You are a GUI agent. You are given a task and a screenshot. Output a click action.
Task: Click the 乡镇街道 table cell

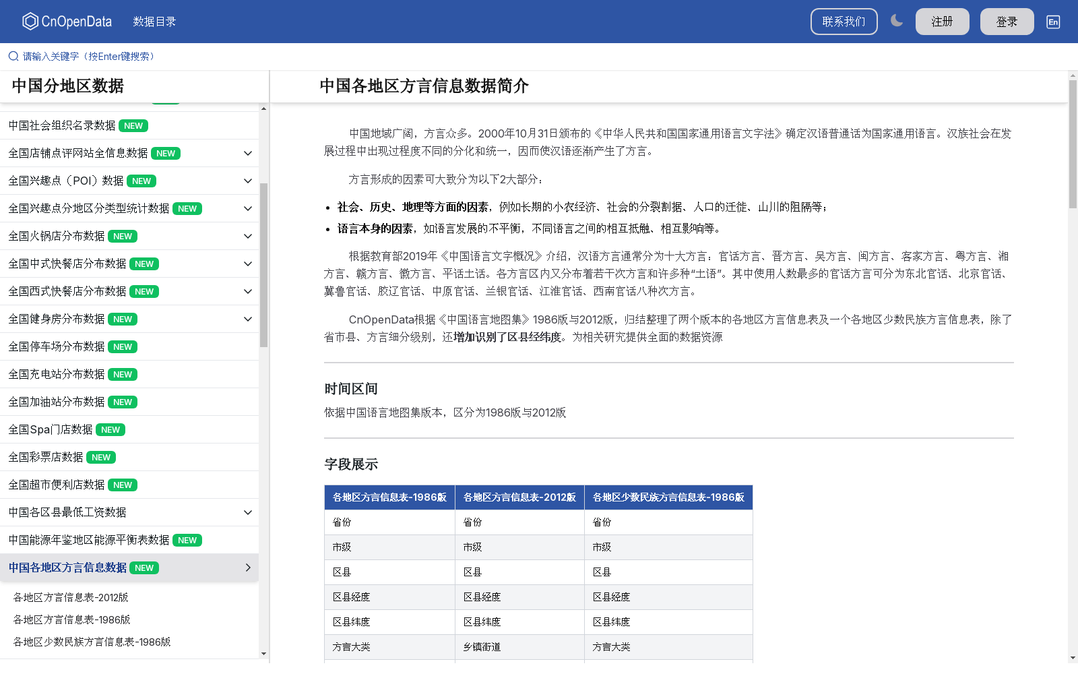(519, 647)
